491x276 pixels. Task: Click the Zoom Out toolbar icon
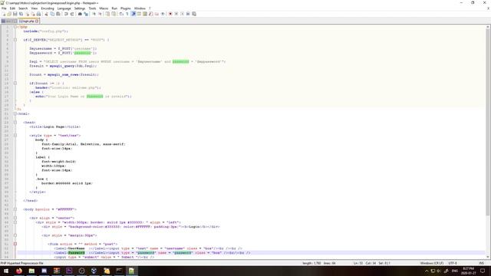tap(100, 14)
